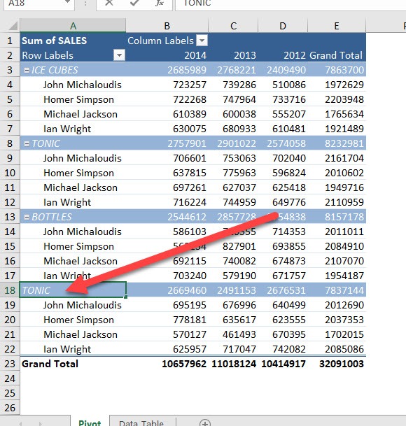Viewport: 406px width, 426px height.
Task: Select BOTTLES subtotal 8157178
Action: [337, 217]
